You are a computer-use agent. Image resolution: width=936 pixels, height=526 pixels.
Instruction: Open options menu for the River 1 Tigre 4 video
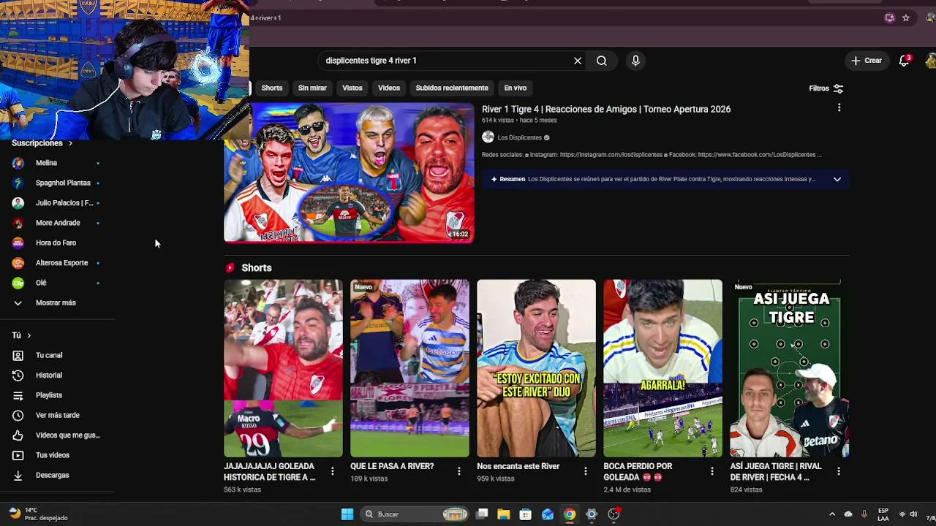839,108
